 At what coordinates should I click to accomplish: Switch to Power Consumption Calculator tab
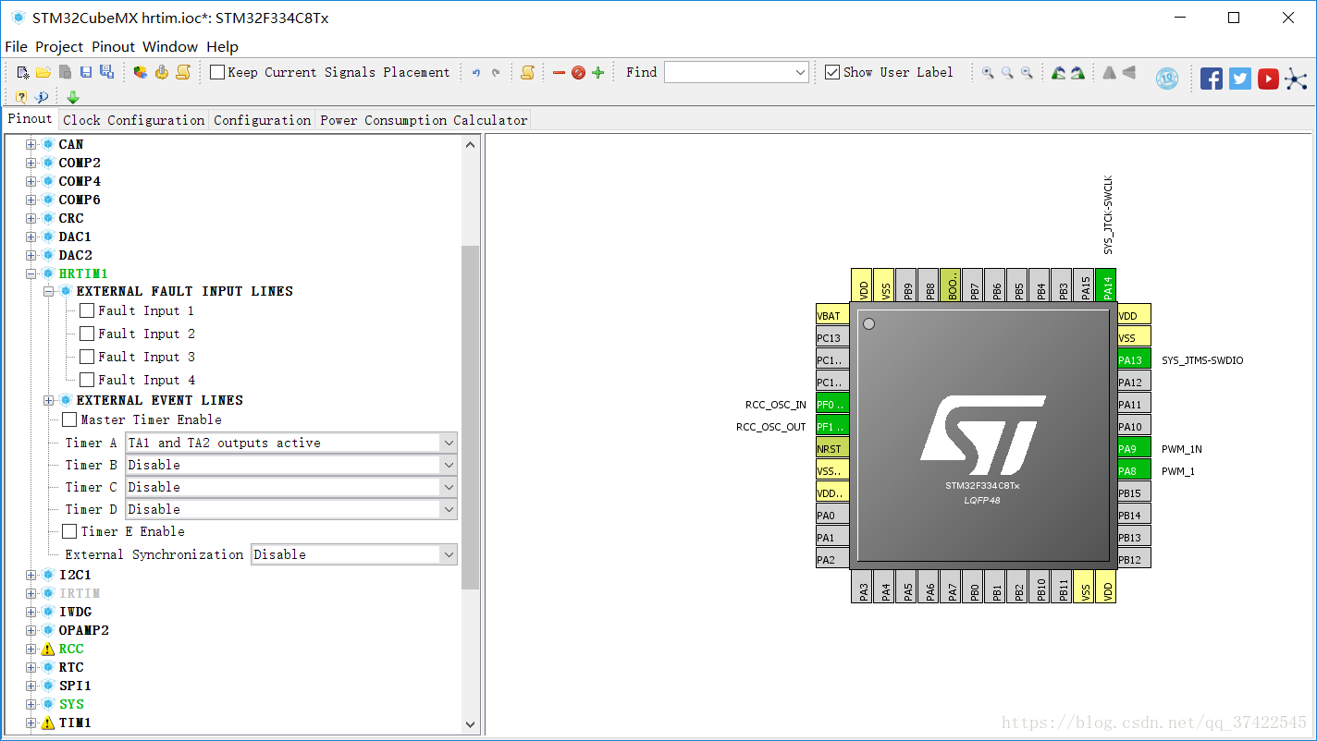pyautogui.click(x=424, y=120)
